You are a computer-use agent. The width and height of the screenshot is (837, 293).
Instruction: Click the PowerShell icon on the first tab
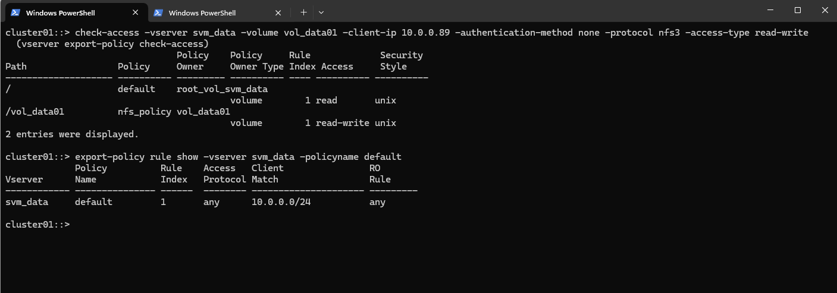[x=15, y=12]
